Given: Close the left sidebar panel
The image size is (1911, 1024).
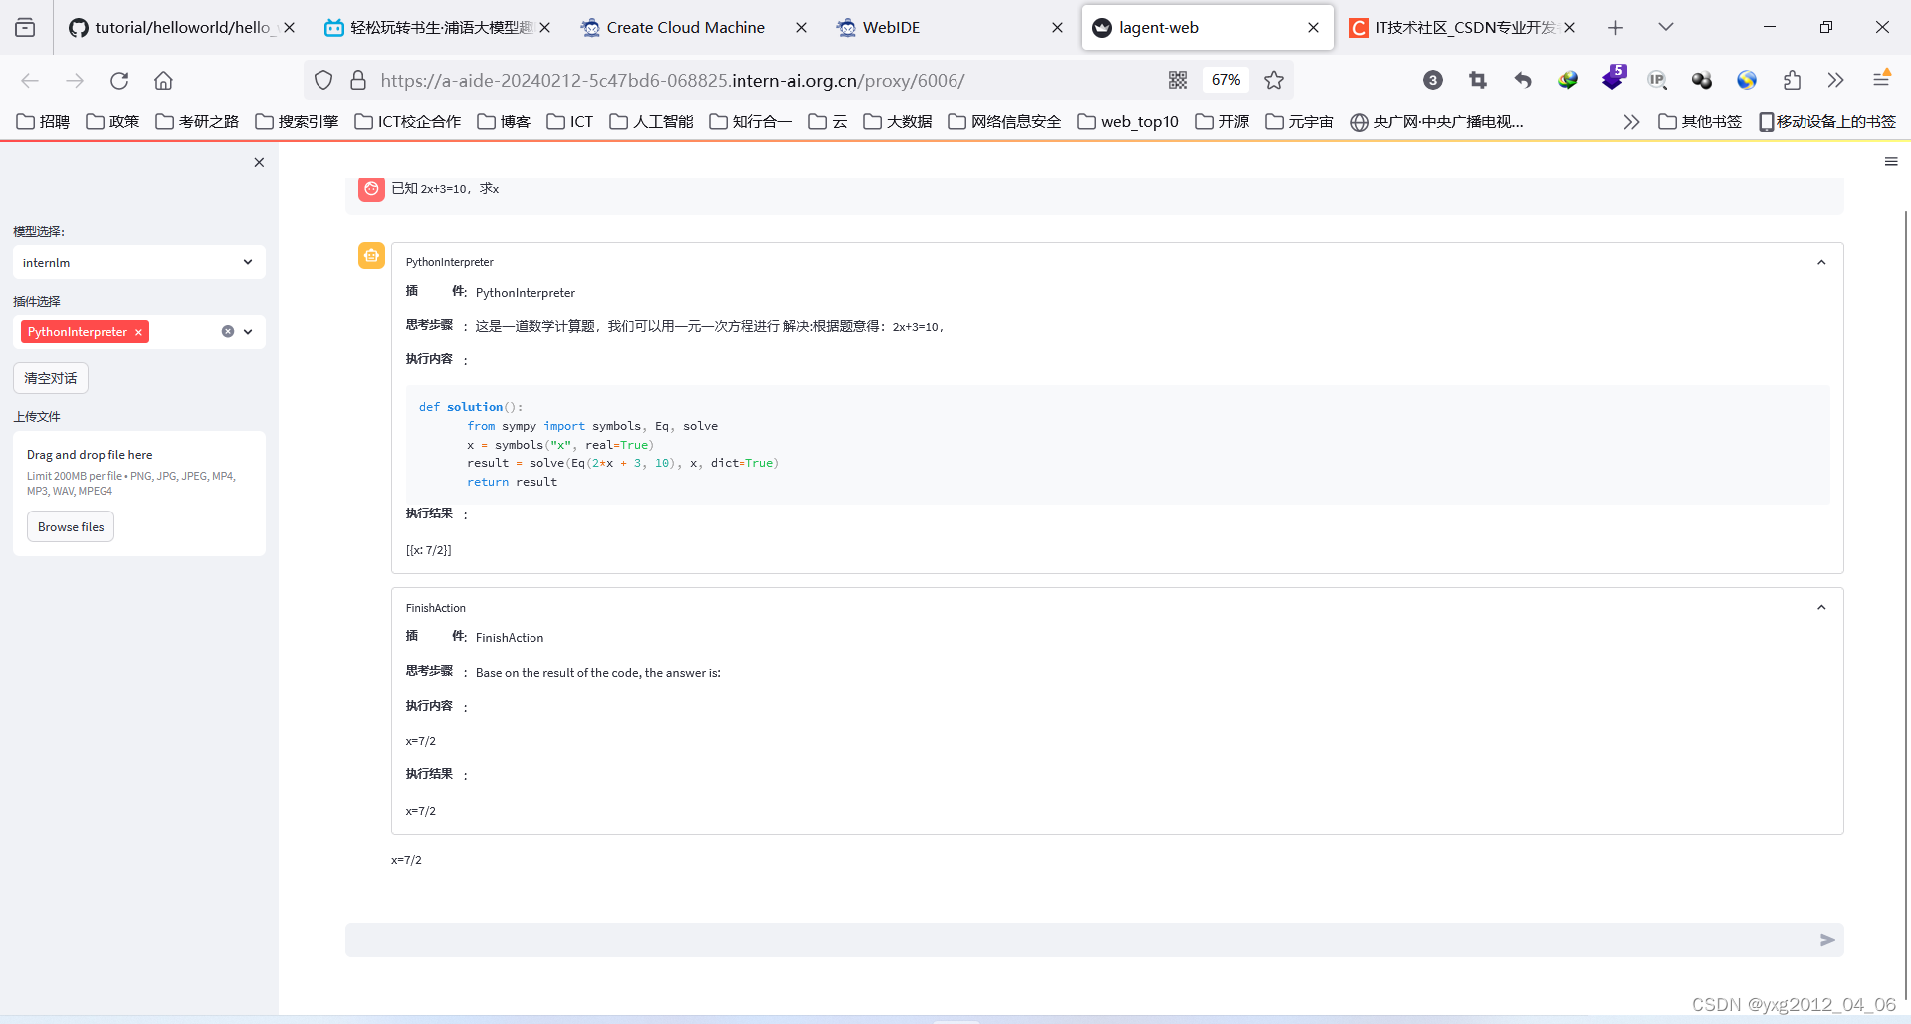Looking at the screenshot, I should point(259,162).
